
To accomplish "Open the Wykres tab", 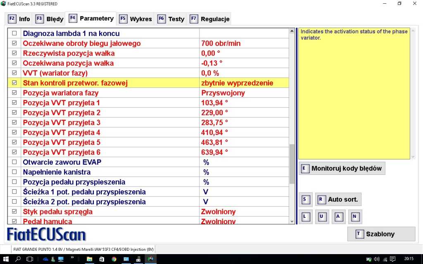I will coord(135,19).
